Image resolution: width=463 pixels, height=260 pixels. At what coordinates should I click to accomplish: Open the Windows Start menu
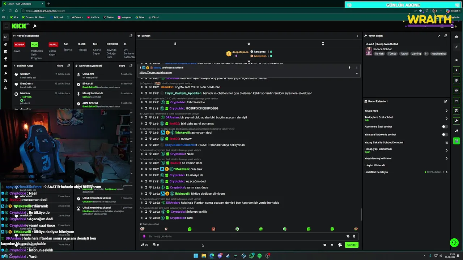click(x=196, y=256)
